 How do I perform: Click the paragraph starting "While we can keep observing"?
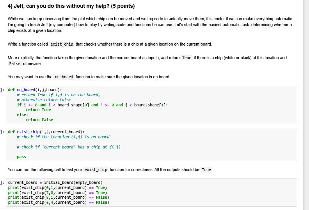[150, 25]
